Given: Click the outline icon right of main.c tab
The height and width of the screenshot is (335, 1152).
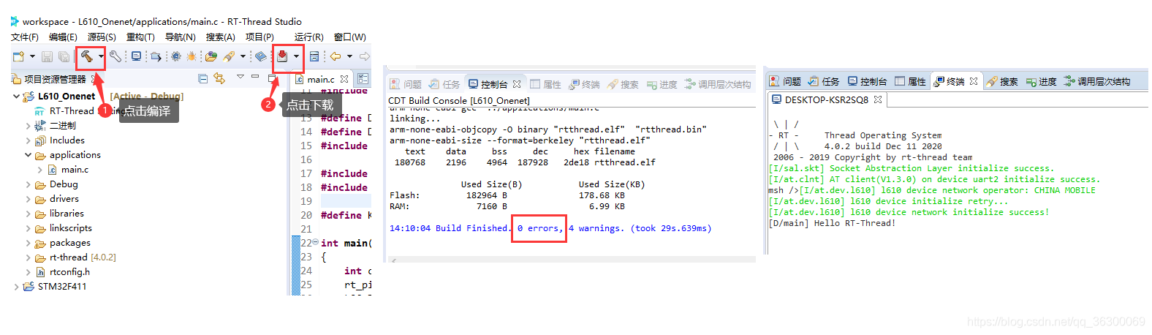Looking at the screenshot, I should [363, 79].
